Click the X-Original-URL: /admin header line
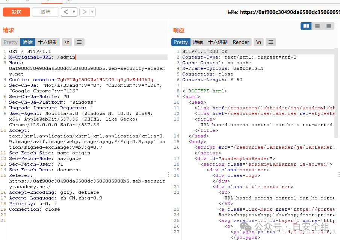340x240 pixels. click(x=42, y=57)
